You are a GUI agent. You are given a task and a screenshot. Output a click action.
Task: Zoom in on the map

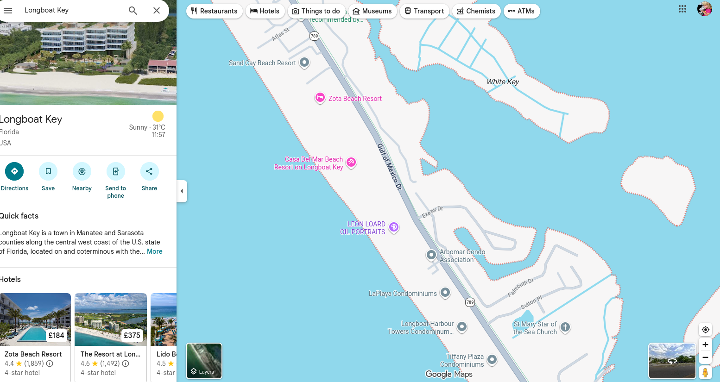click(705, 344)
